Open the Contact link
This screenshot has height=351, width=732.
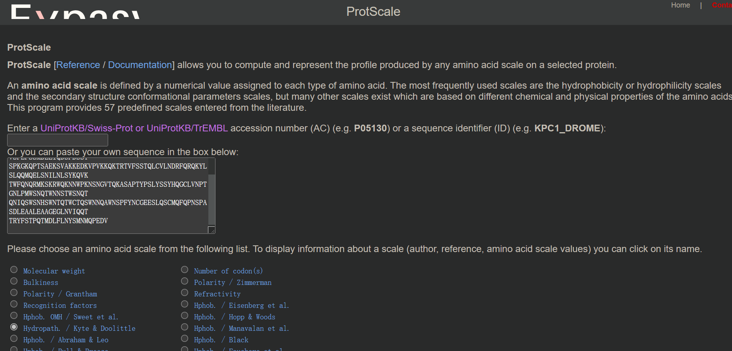(x=722, y=5)
